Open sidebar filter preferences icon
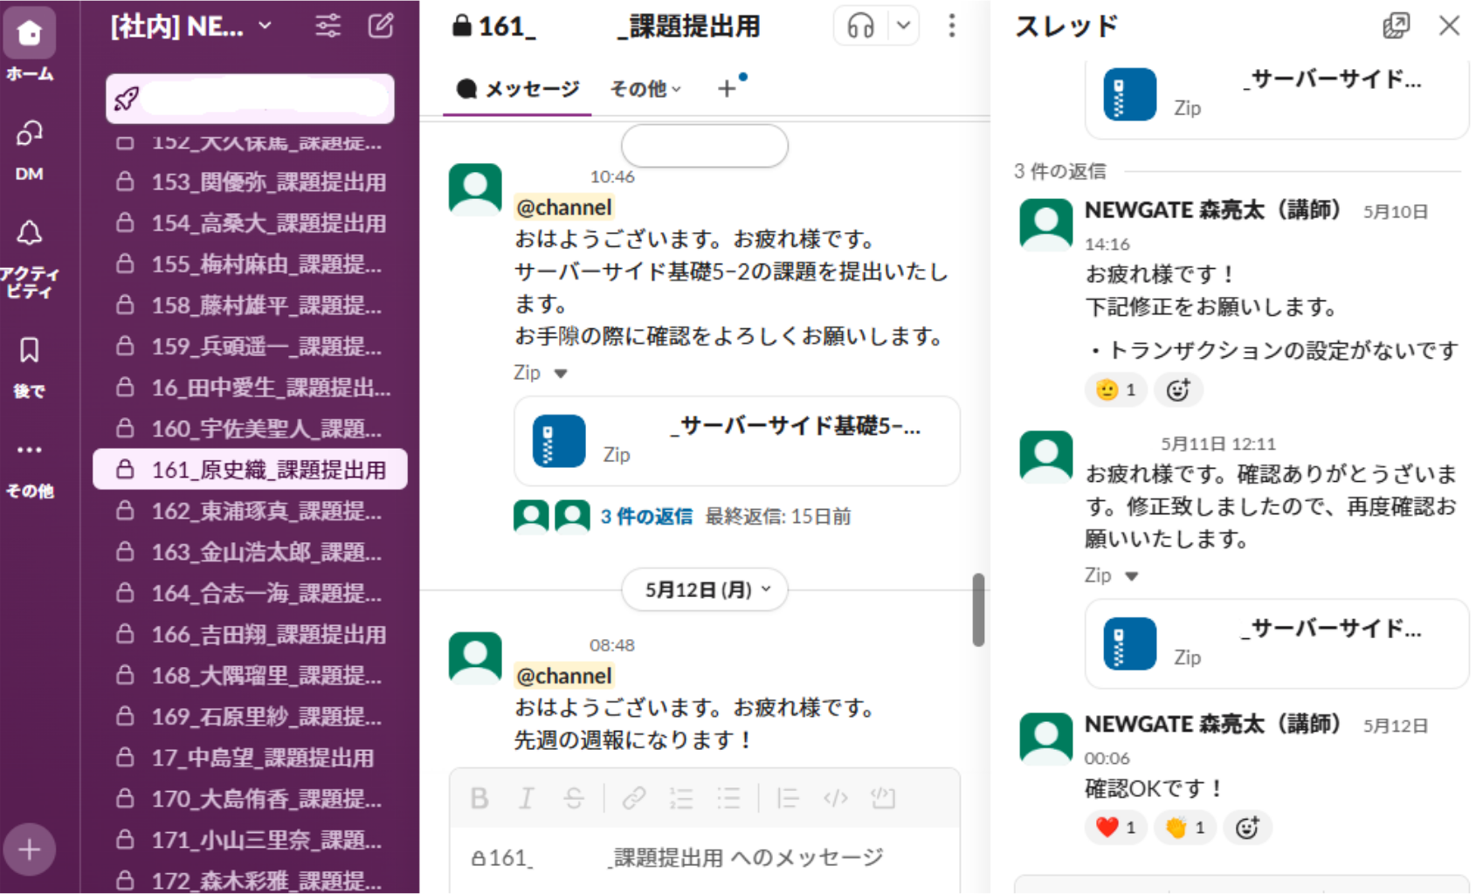 click(x=328, y=26)
